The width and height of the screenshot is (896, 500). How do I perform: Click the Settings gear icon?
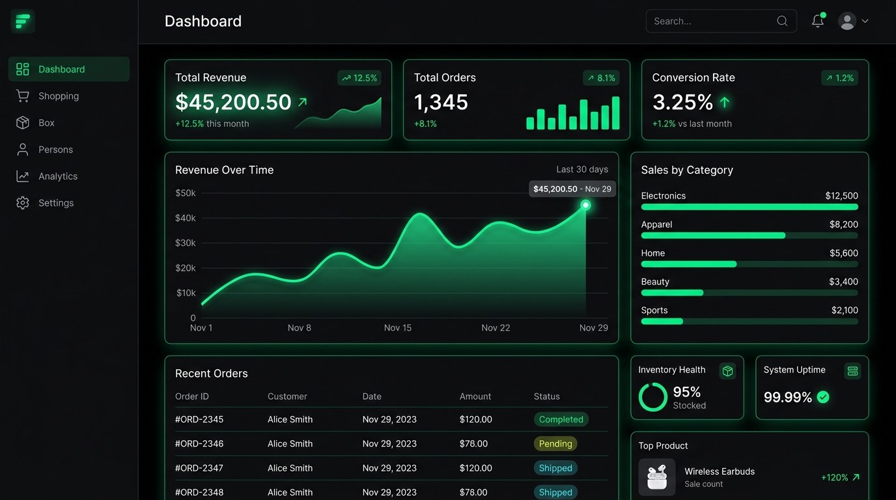coord(23,202)
